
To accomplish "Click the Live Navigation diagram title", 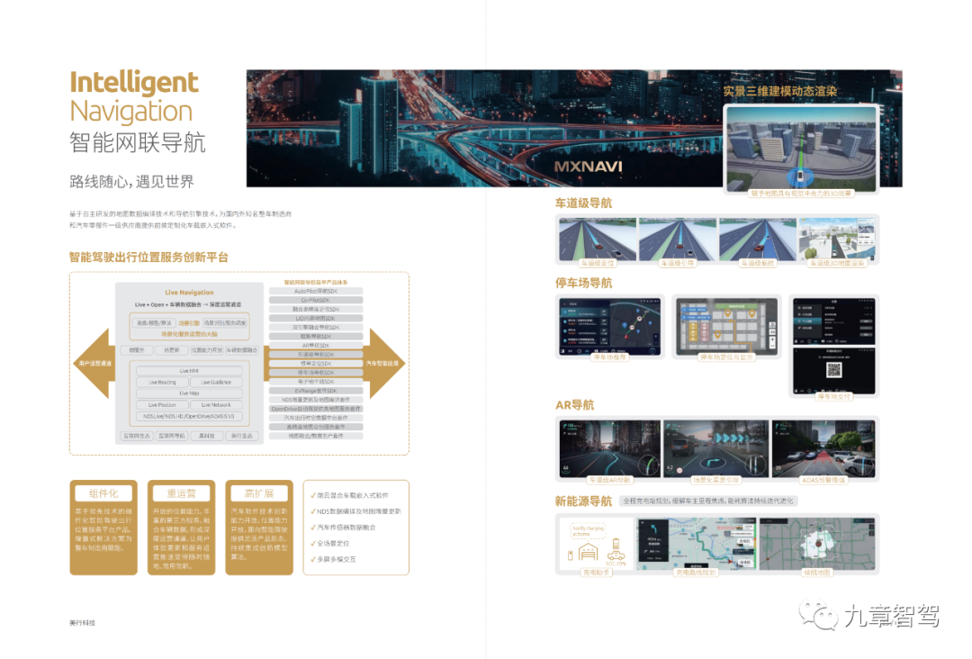I will [x=189, y=292].
